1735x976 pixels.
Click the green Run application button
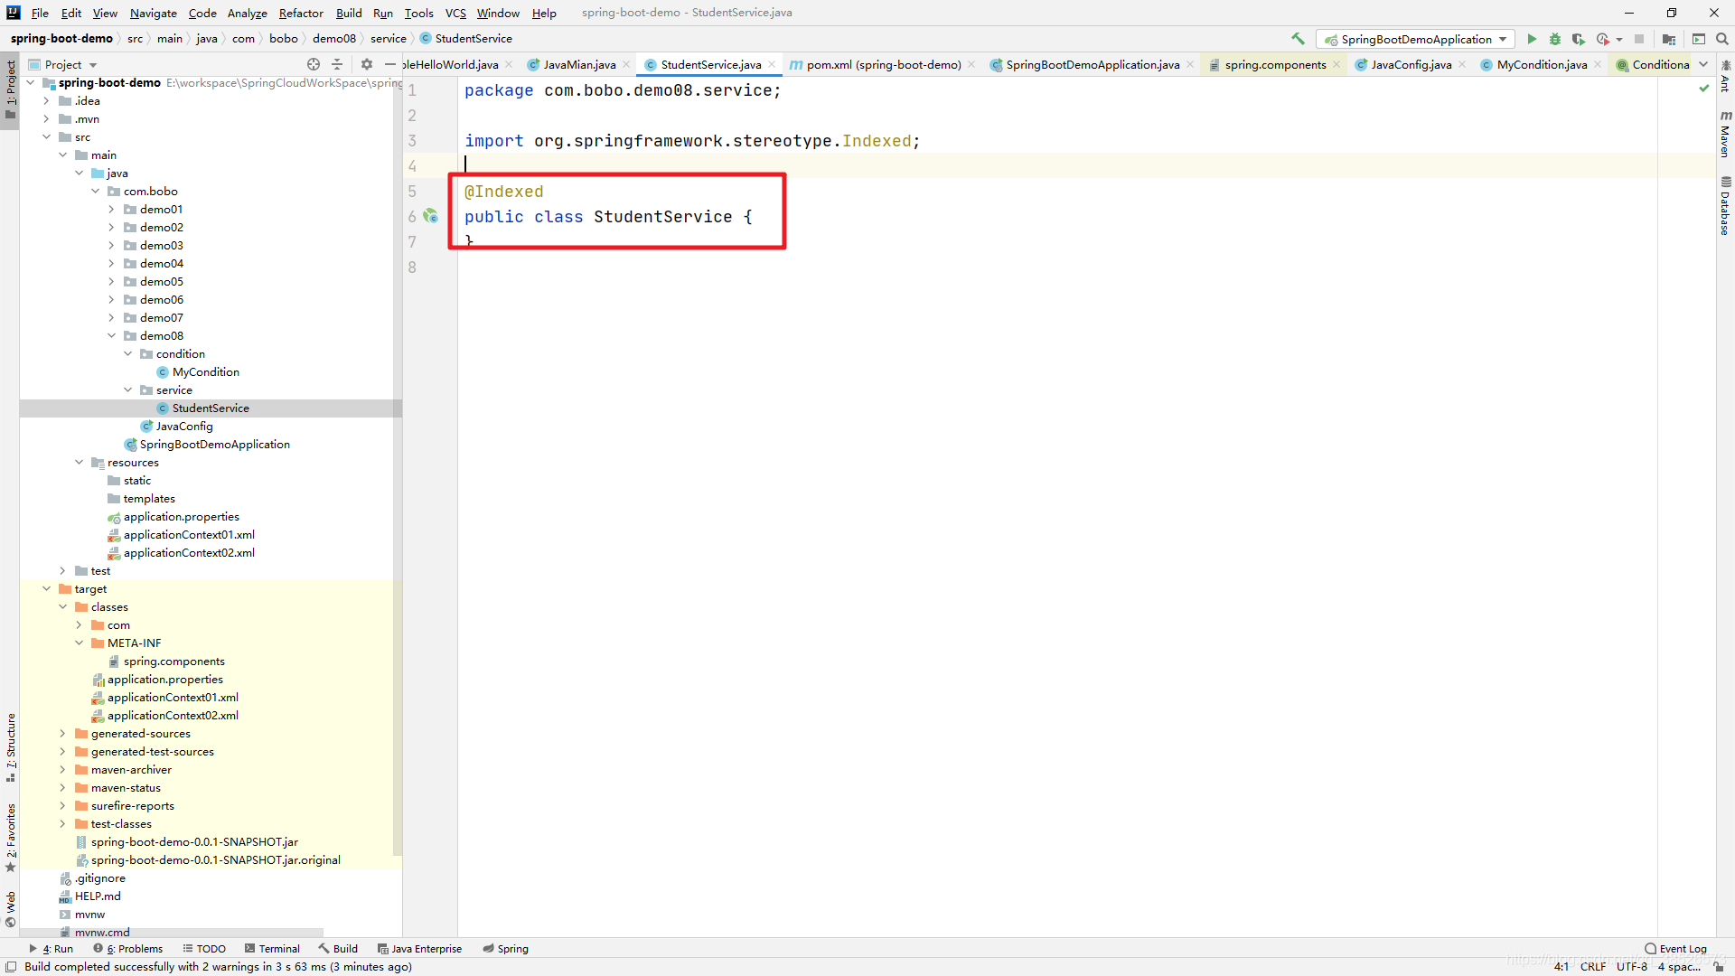pyautogui.click(x=1532, y=39)
